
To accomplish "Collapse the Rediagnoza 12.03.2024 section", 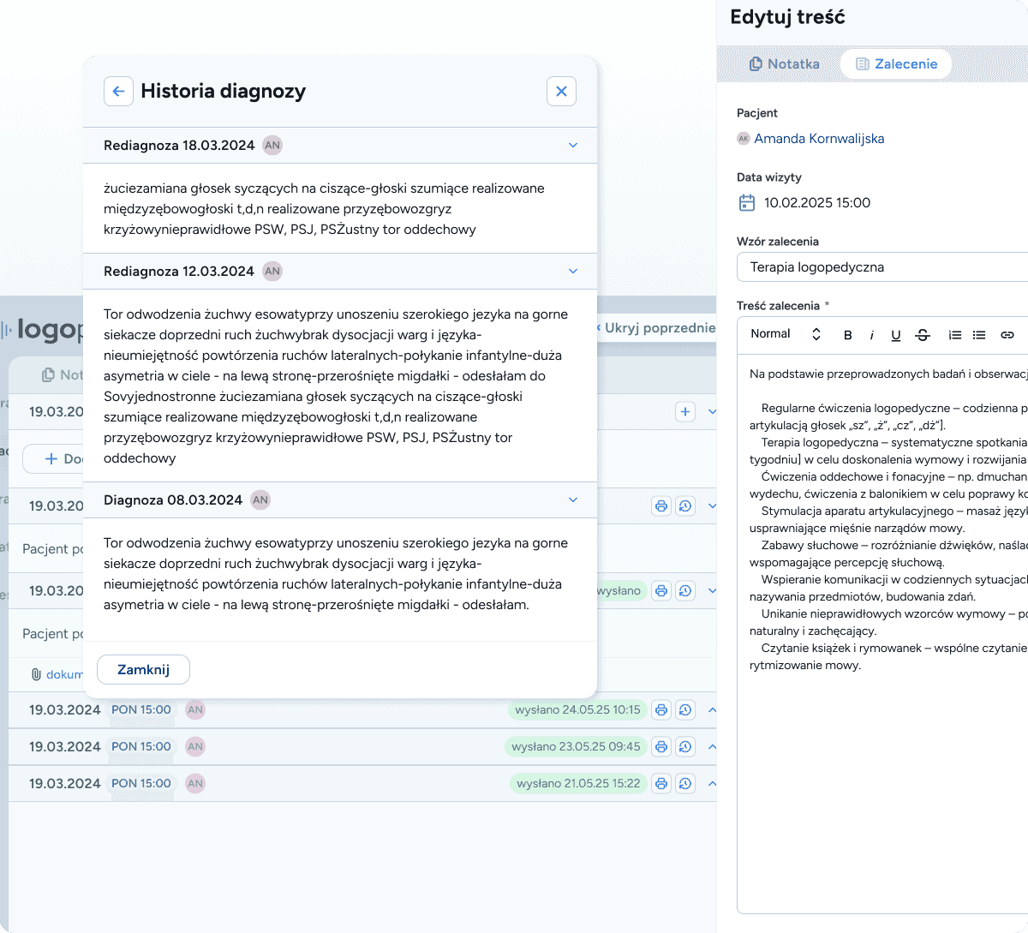I will [573, 272].
